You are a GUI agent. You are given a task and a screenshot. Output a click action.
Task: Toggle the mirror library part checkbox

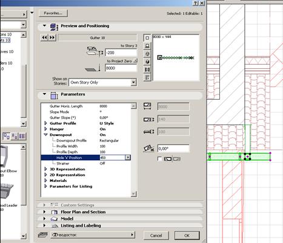click(x=159, y=159)
